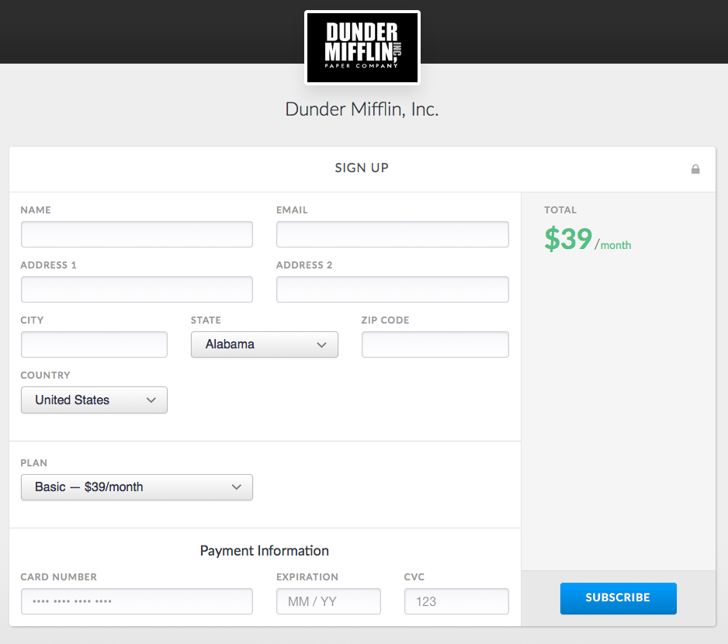
Task: Click the padlock security icon
Action: tap(695, 168)
